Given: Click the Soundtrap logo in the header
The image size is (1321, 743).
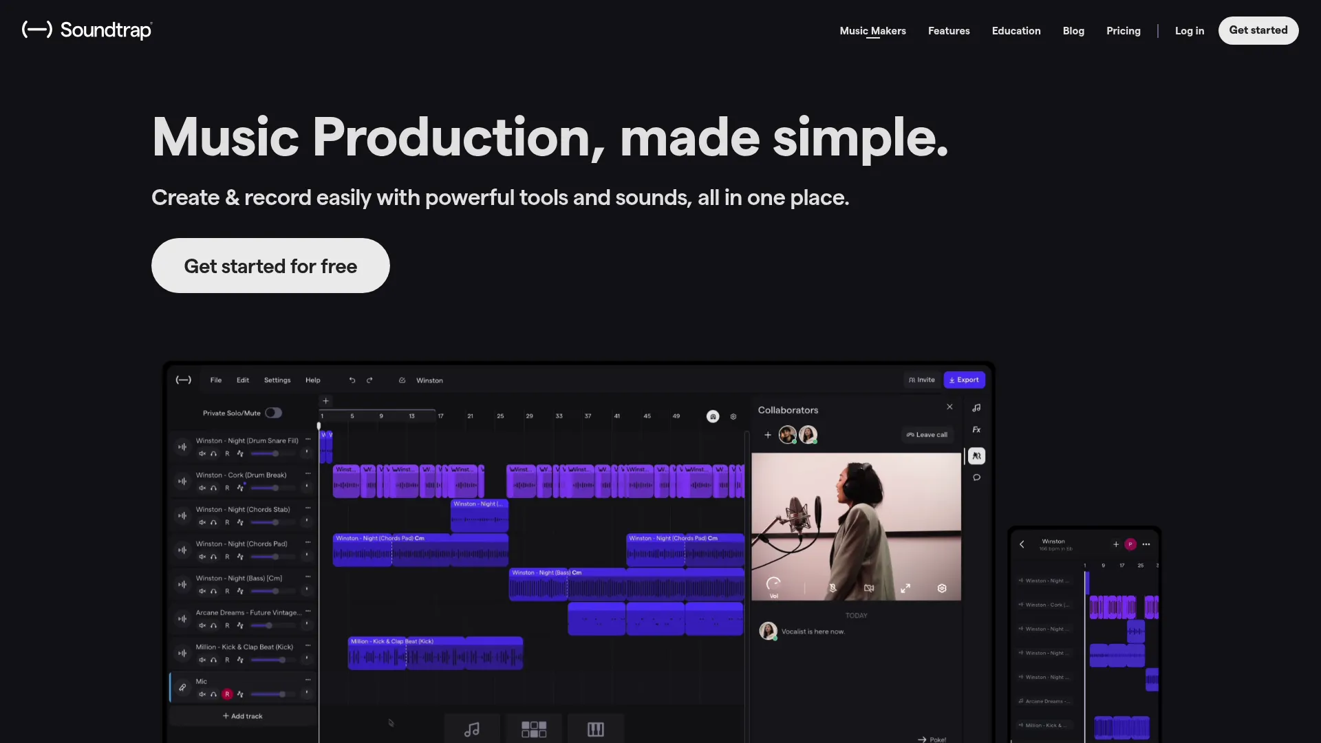Looking at the screenshot, I should (87, 30).
